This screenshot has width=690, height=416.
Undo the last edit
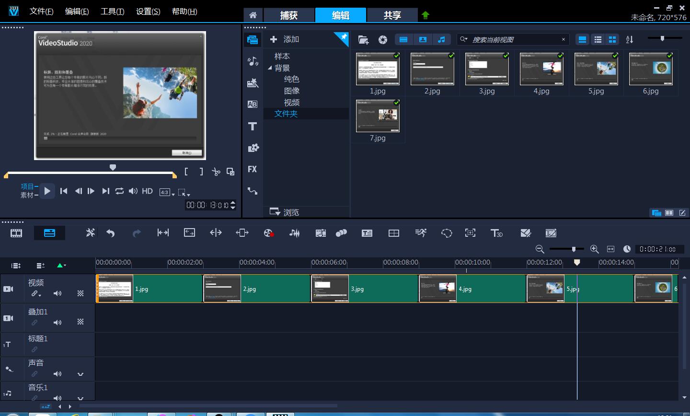pos(111,233)
